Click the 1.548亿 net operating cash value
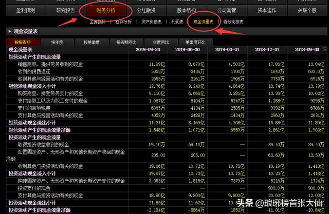 157,130
